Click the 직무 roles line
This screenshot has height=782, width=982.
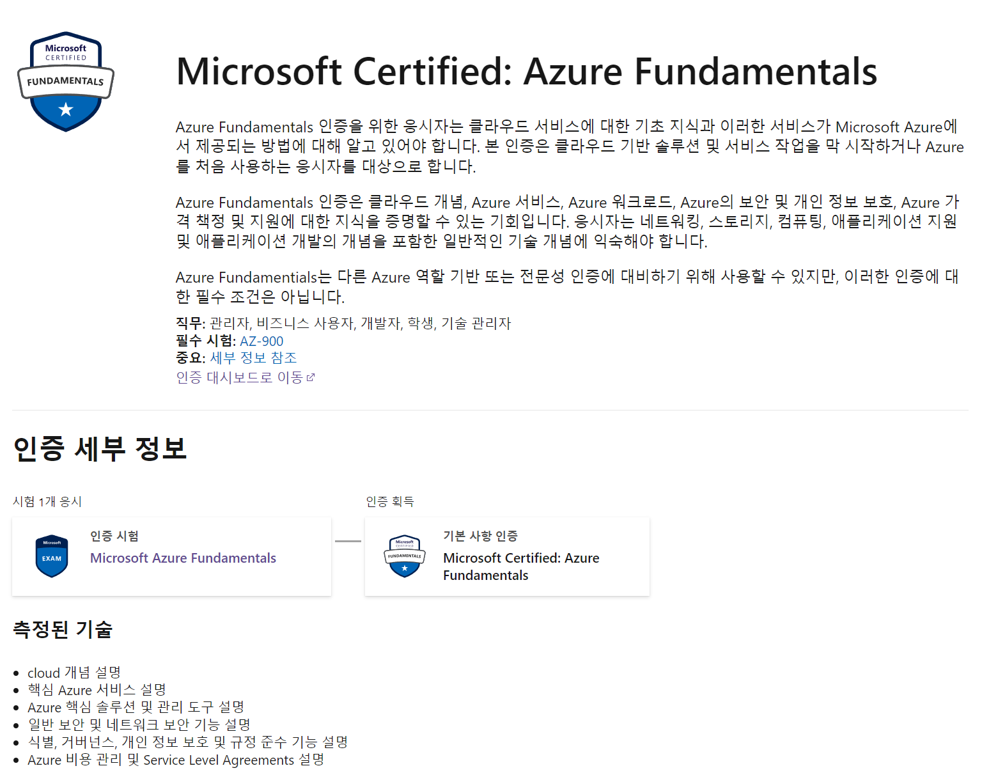click(343, 324)
